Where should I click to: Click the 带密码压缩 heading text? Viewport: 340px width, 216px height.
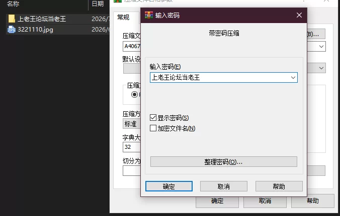(224, 33)
